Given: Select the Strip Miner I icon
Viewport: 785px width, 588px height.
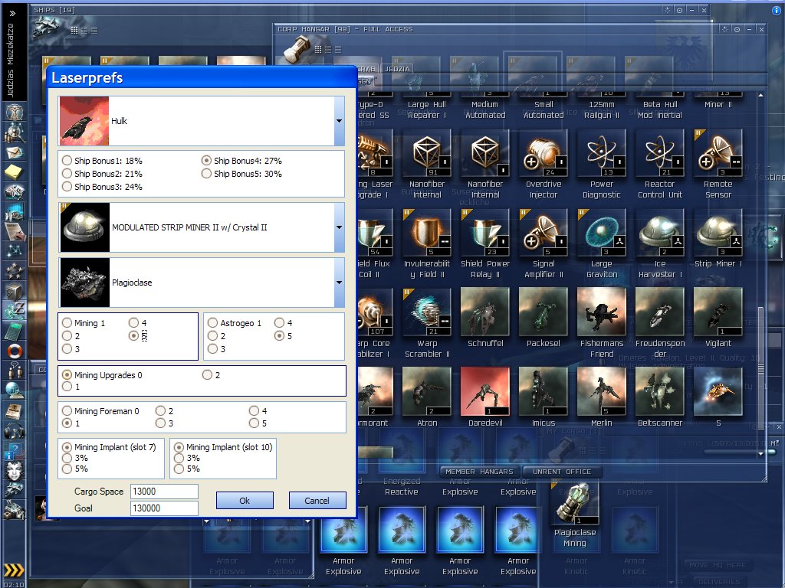Looking at the screenshot, I should tap(718, 233).
